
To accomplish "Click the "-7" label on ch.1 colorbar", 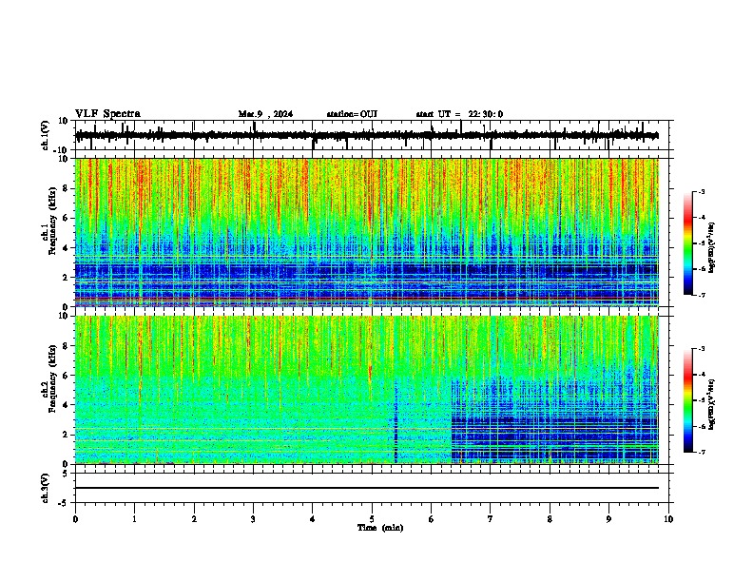I will [702, 295].
